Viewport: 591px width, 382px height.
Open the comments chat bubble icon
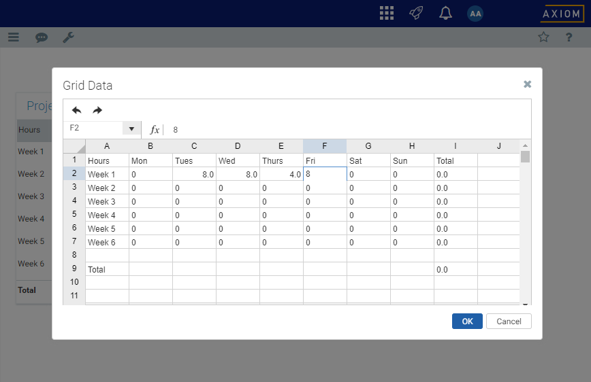click(x=42, y=37)
